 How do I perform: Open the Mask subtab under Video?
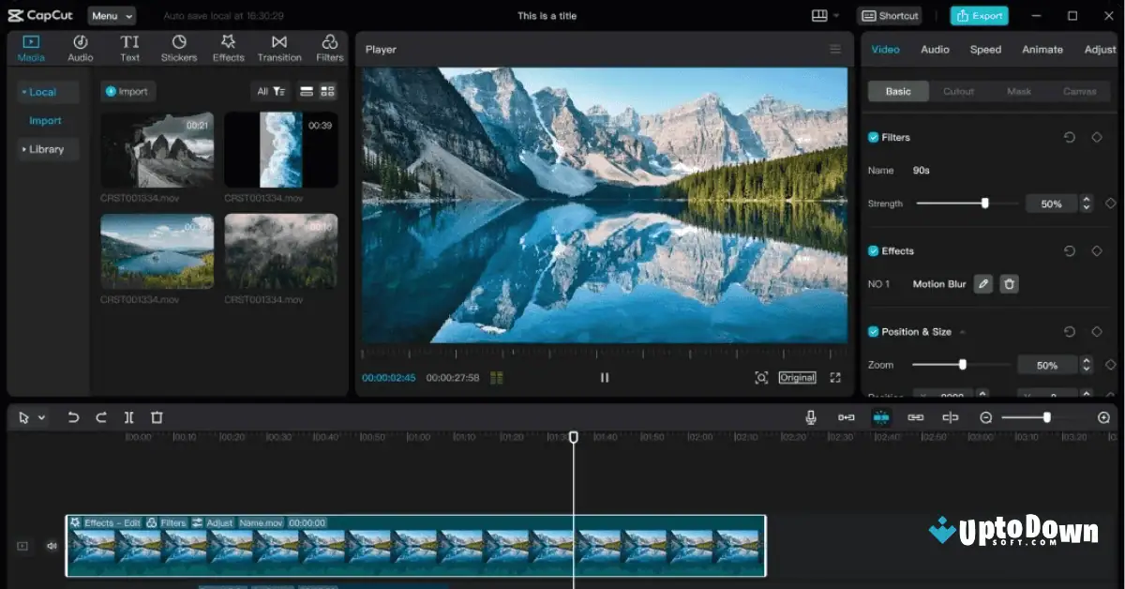point(1019,91)
